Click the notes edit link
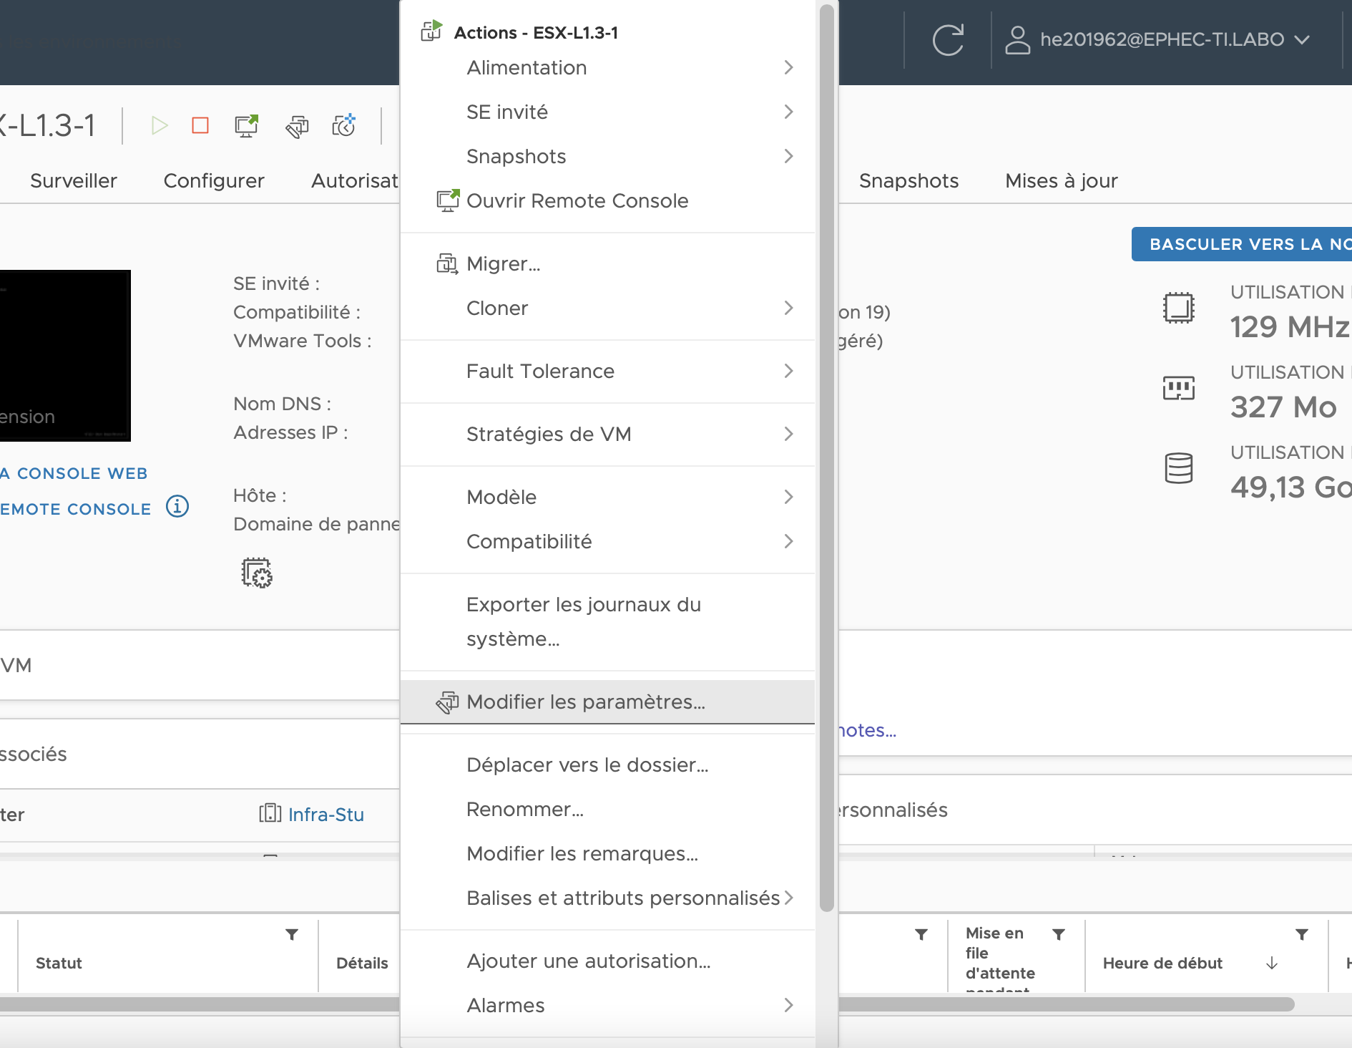This screenshot has height=1048, width=1352. (867, 730)
